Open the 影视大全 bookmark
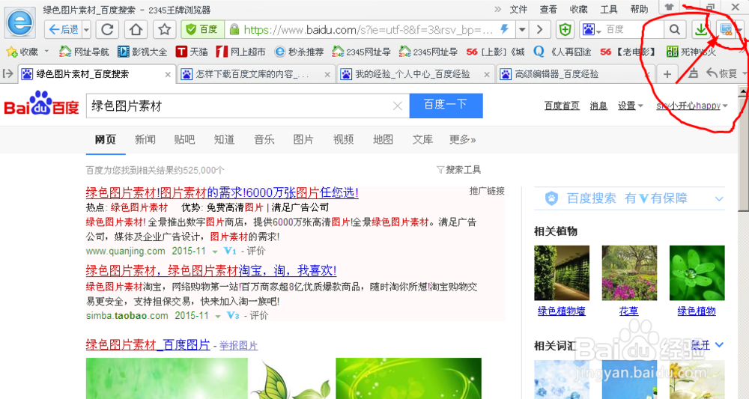Viewport: 749px width, 399px height. tap(142, 52)
